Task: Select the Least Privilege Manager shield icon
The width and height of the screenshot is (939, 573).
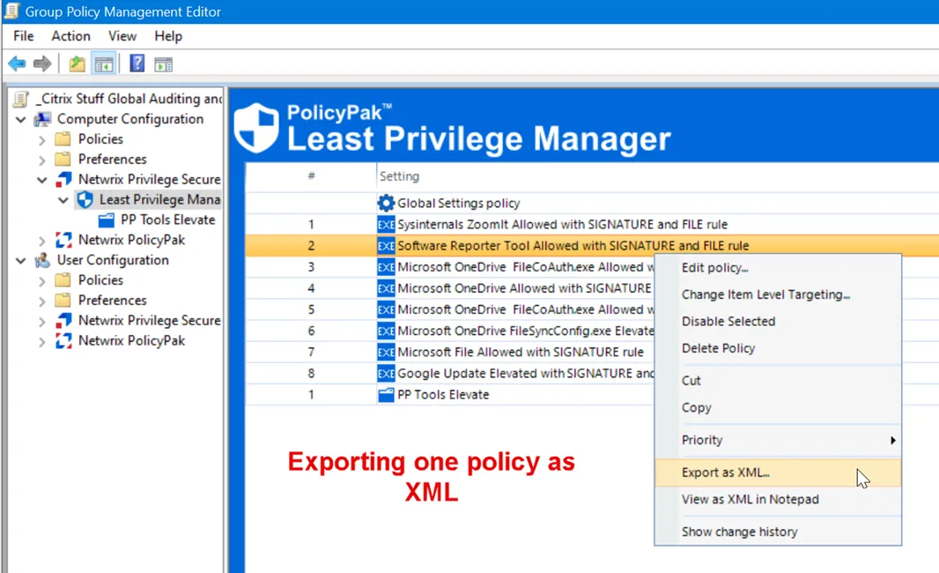Action: (85, 199)
